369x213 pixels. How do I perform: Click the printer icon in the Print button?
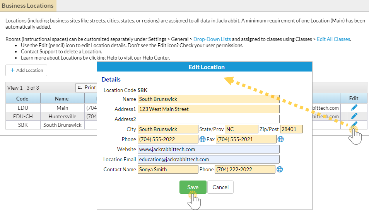[80, 88]
